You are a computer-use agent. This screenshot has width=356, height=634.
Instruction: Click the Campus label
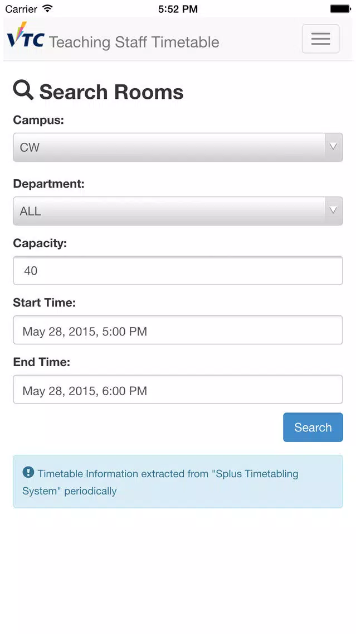tap(38, 120)
